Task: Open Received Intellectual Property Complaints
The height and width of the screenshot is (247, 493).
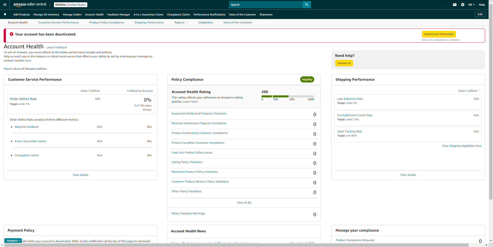Action: tap(199, 123)
